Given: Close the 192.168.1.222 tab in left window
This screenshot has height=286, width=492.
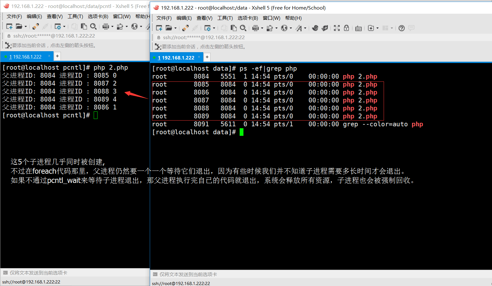Looking at the screenshot, I should (x=49, y=56).
